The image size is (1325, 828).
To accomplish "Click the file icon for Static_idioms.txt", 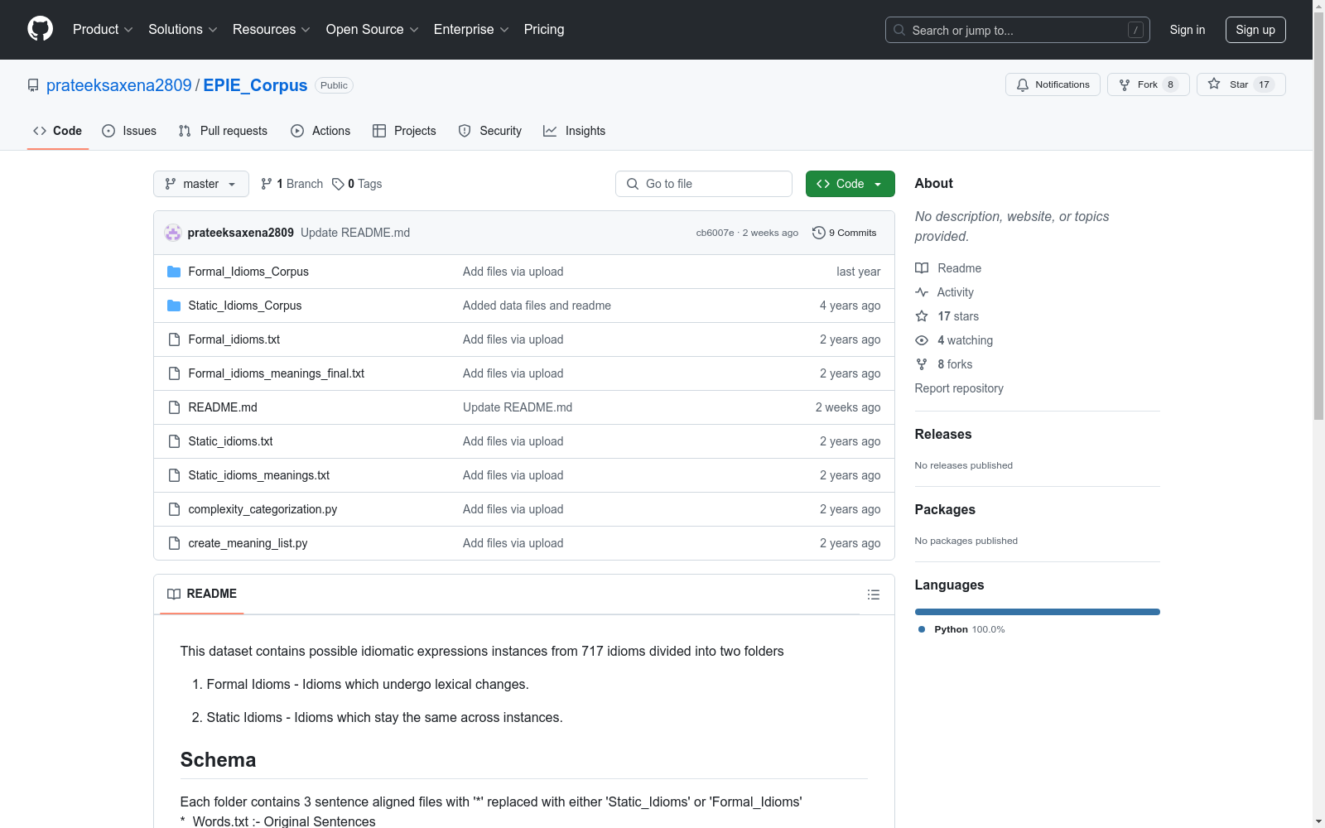I will tap(174, 441).
